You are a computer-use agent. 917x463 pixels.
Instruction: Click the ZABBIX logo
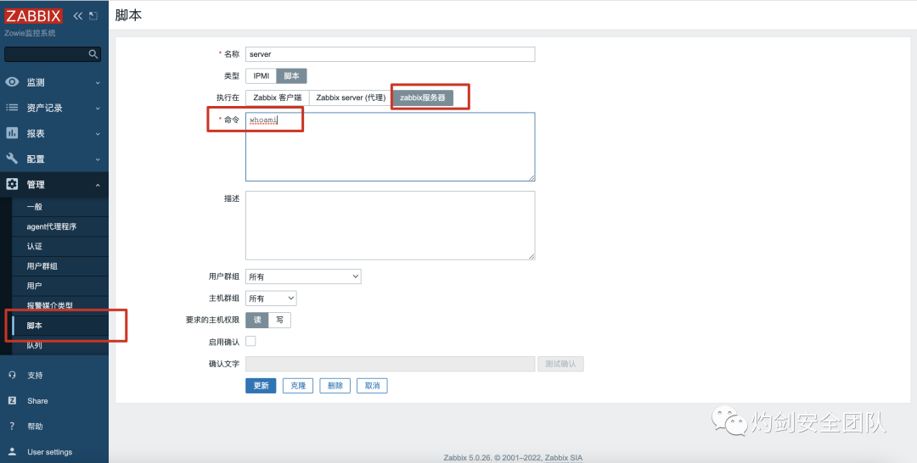[33, 16]
